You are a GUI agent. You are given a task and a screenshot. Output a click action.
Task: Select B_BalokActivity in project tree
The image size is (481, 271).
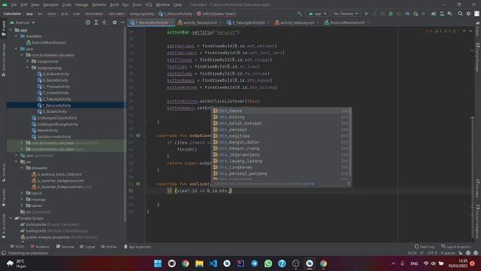click(x=53, y=81)
